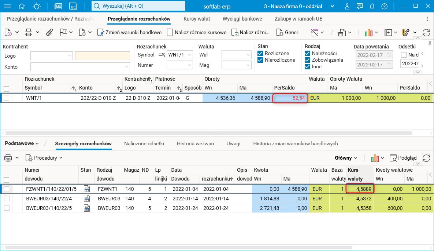This screenshot has height=251, width=434.
Task: Expand the Symbol WNT/1 dropdown
Action: tap(190, 55)
